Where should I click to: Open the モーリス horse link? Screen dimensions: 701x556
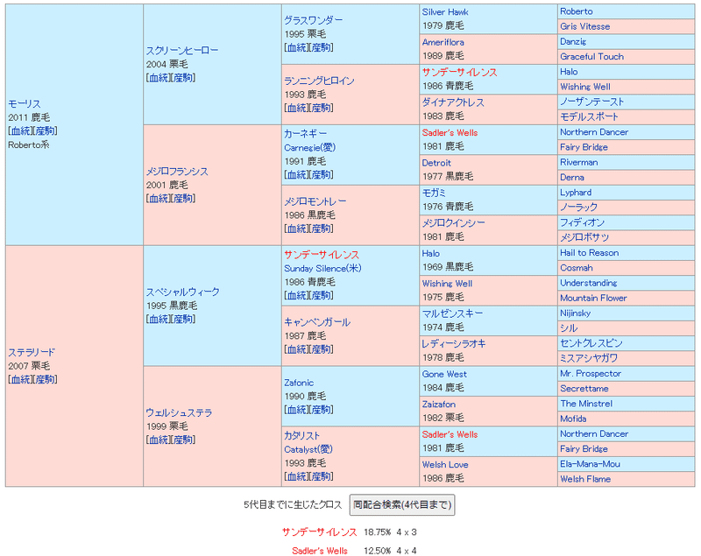25,103
